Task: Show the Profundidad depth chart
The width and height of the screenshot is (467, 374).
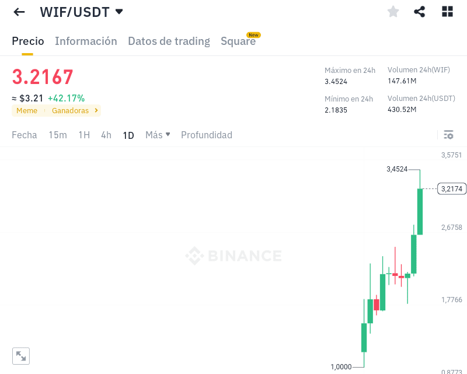Action: 207,135
